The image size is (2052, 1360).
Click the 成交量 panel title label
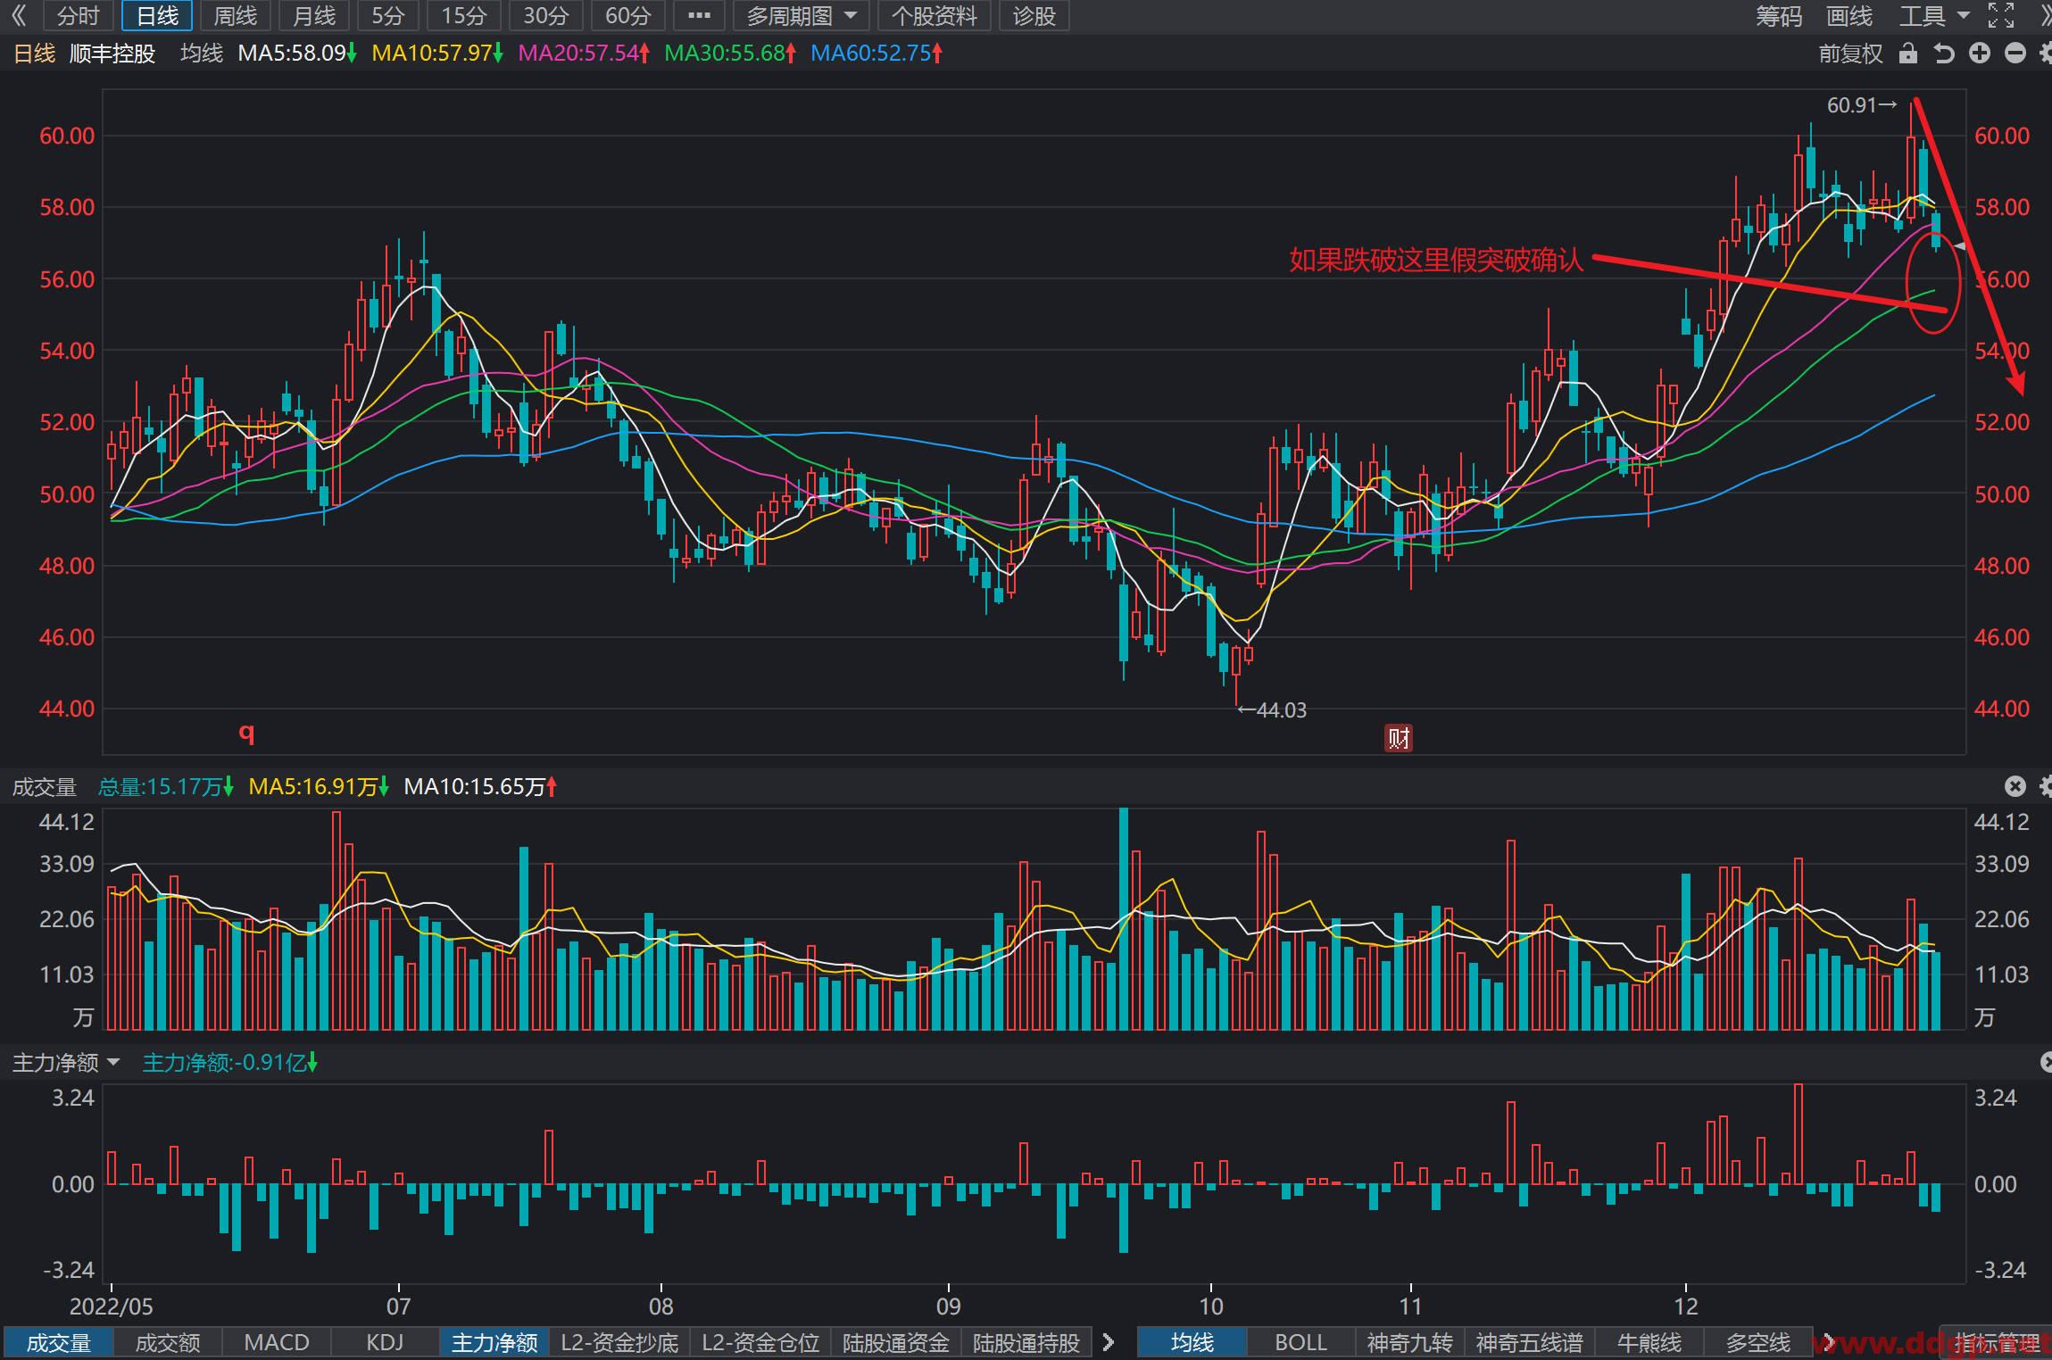[x=44, y=786]
